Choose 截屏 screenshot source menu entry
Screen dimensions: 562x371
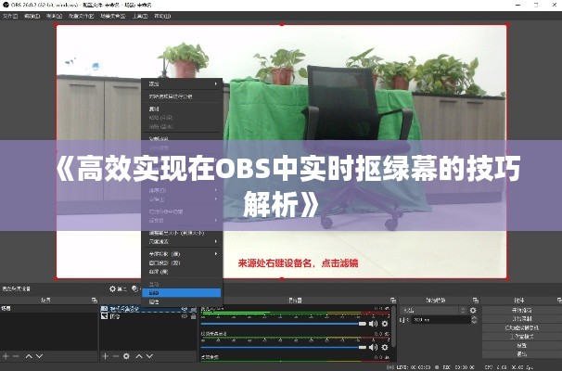point(182,272)
